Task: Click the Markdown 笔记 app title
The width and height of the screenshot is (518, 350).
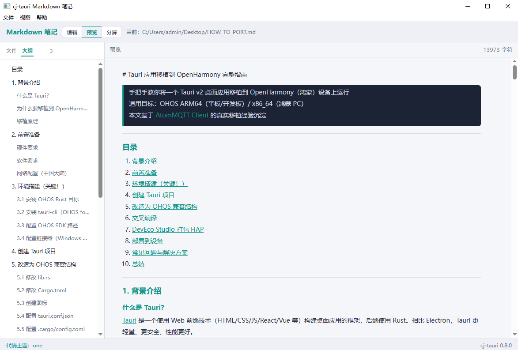Action: 32,32
